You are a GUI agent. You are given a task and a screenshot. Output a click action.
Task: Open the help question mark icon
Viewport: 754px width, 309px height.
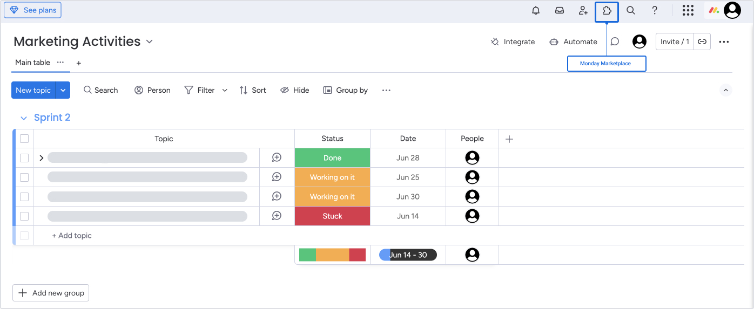tap(655, 10)
